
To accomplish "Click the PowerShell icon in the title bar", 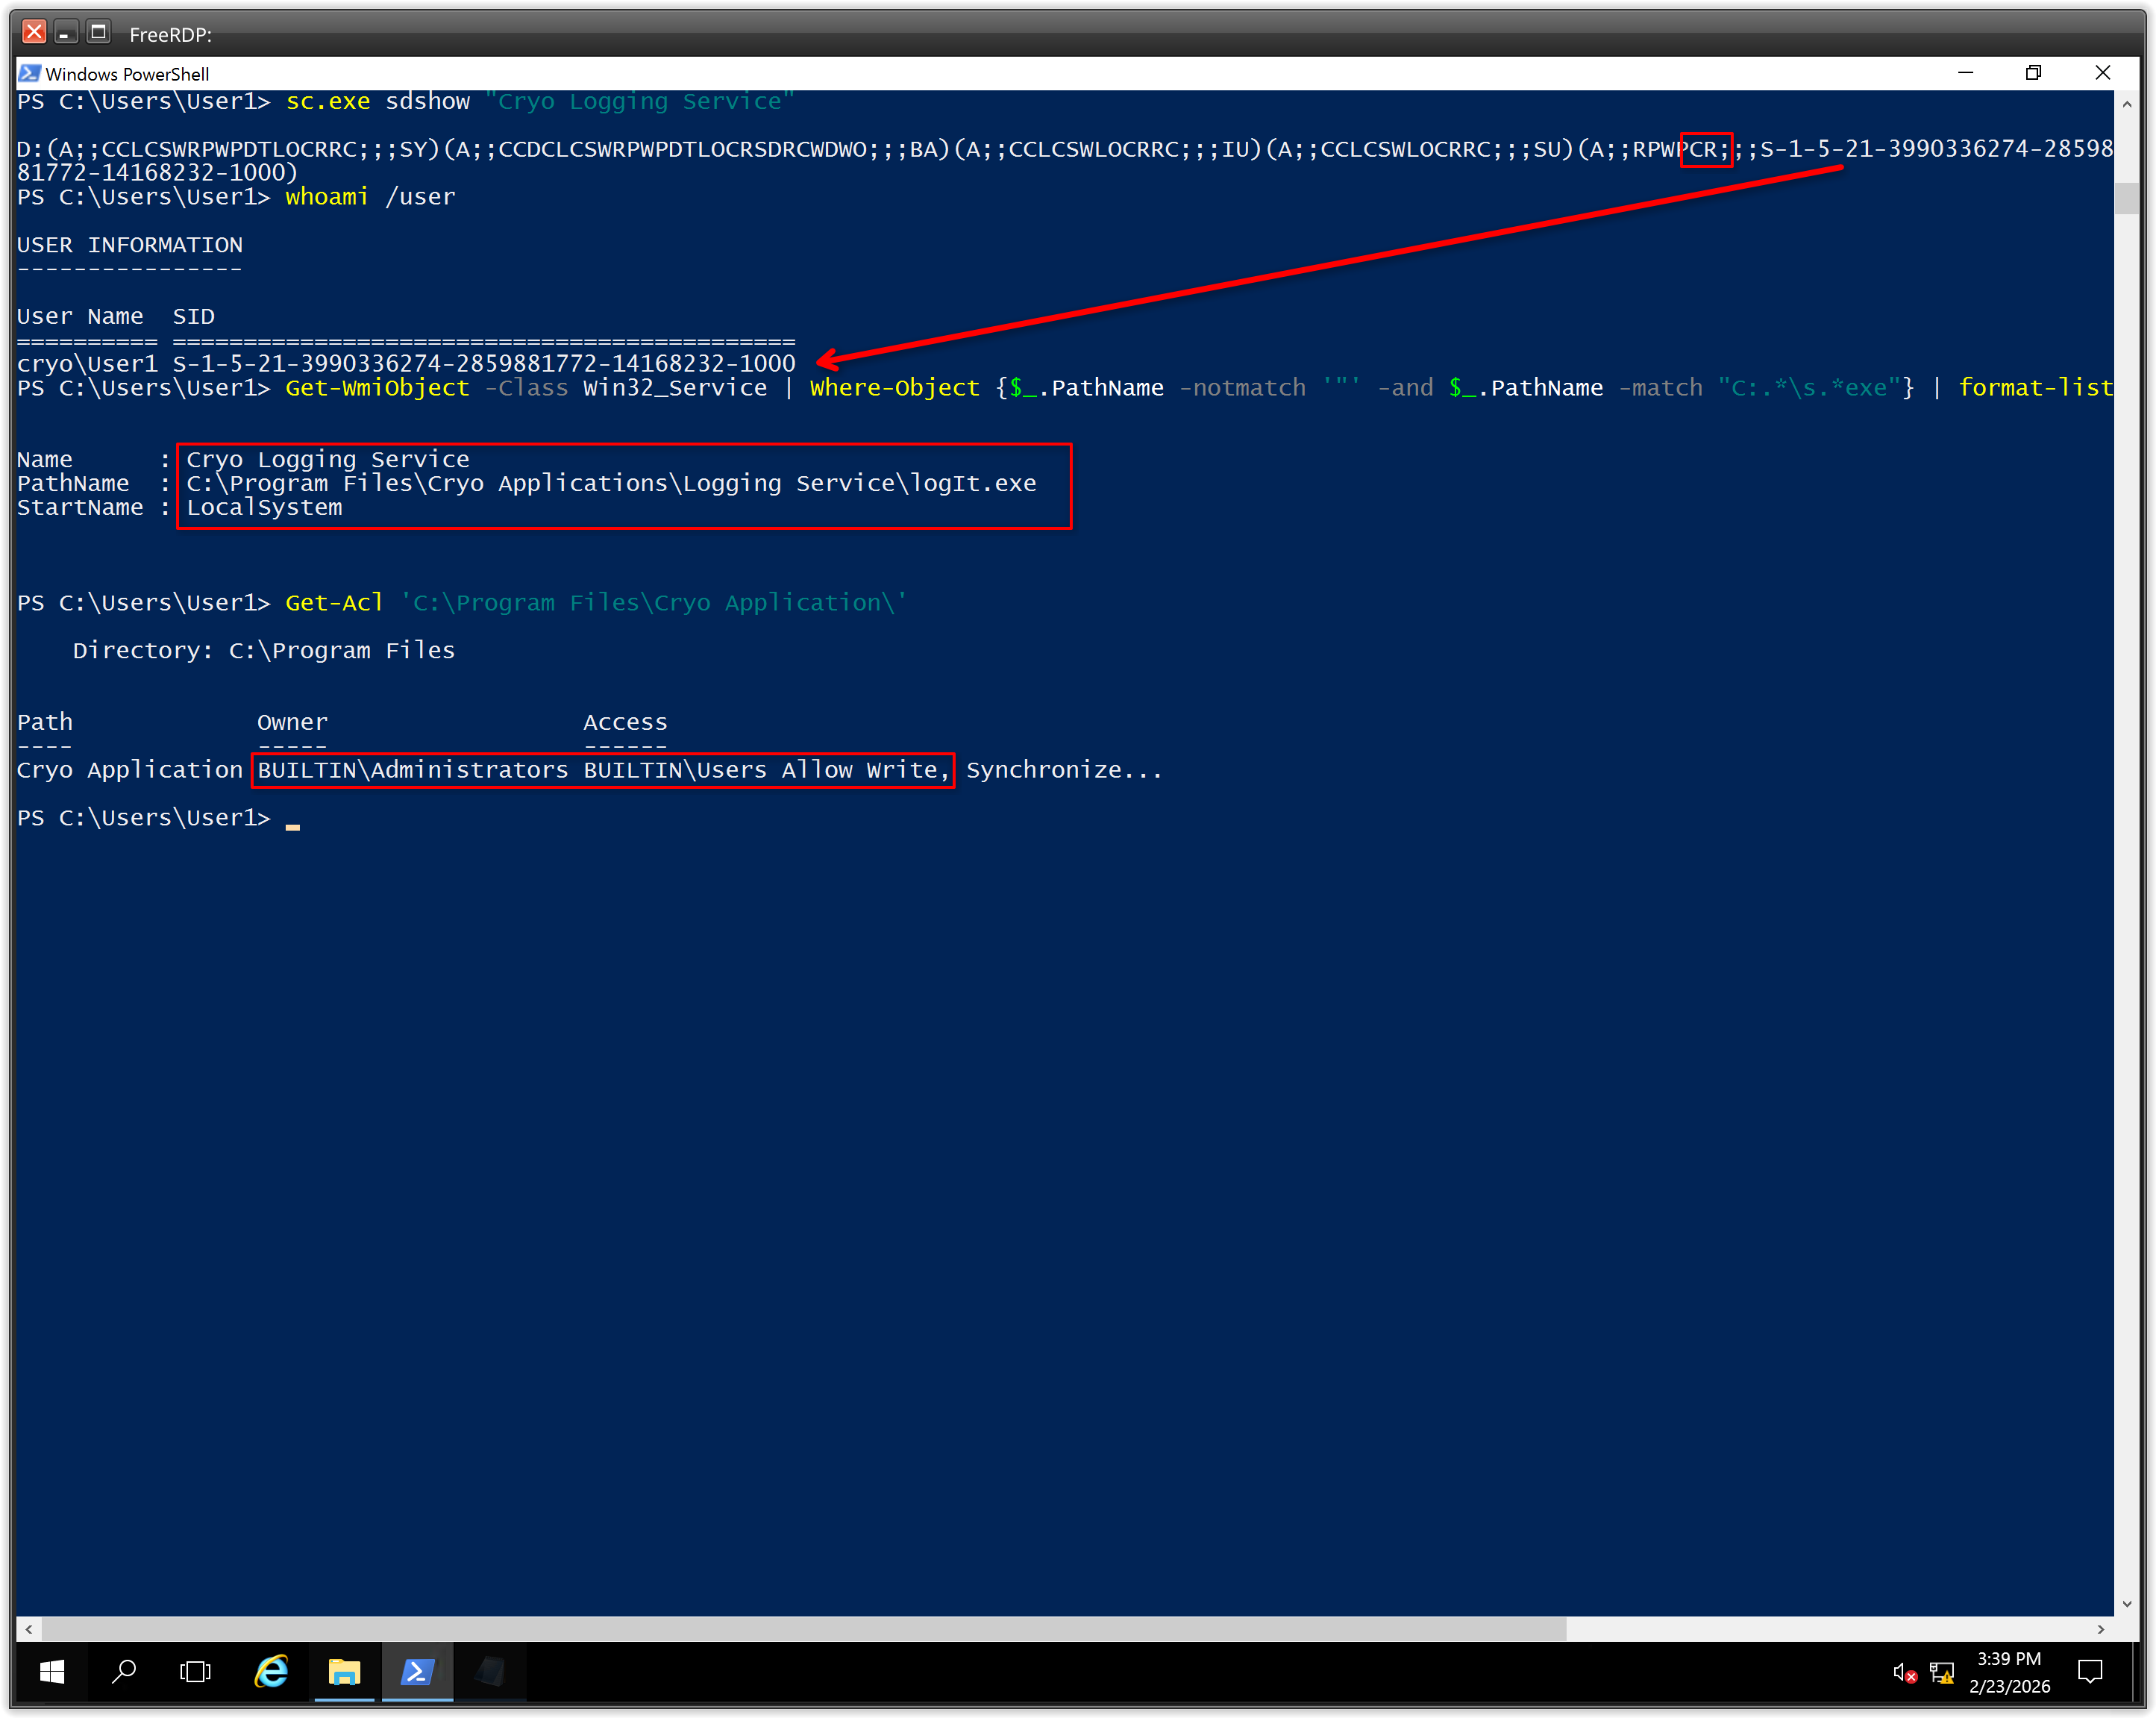I will click(29, 73).
